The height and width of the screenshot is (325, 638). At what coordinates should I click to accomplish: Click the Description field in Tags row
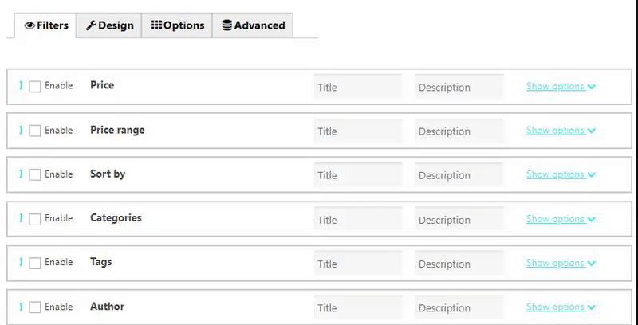(x=459, y=263)
